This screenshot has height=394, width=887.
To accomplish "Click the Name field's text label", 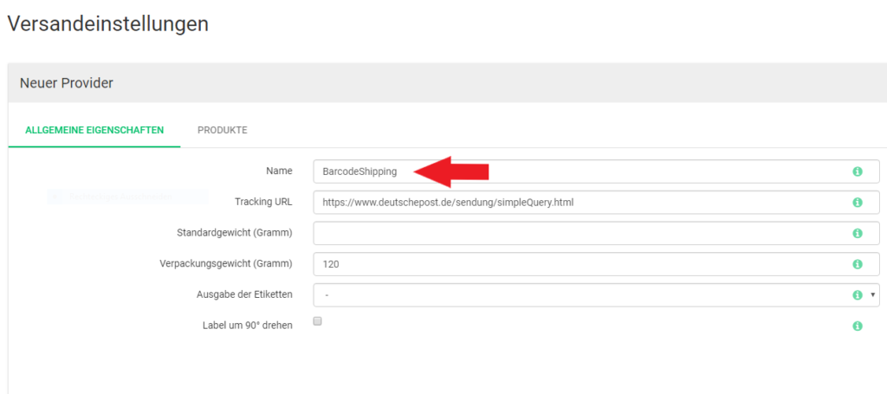I will pyautogui.click(x=280, y=170).
